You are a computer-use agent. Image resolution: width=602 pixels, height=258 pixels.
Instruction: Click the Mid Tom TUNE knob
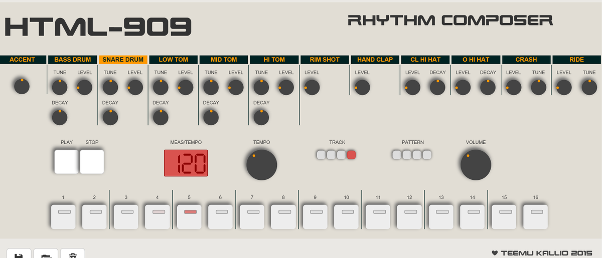tap(211, 88)
